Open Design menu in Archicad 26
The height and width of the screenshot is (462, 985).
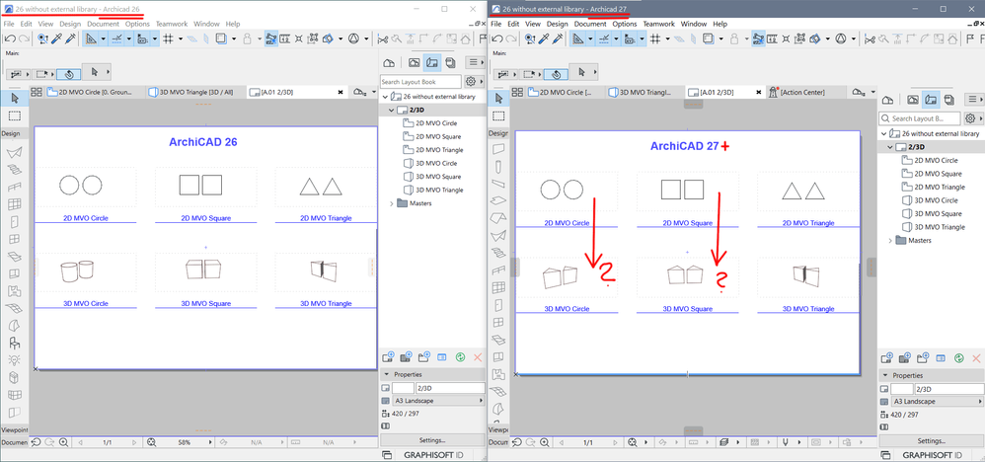(x=70, y=24)
